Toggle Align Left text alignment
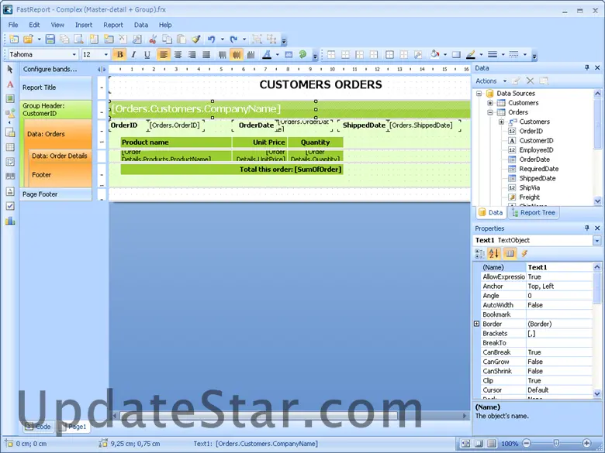 click(164, 55)
